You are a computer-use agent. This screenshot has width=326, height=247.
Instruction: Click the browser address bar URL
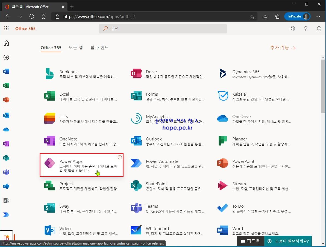point(99,16)
